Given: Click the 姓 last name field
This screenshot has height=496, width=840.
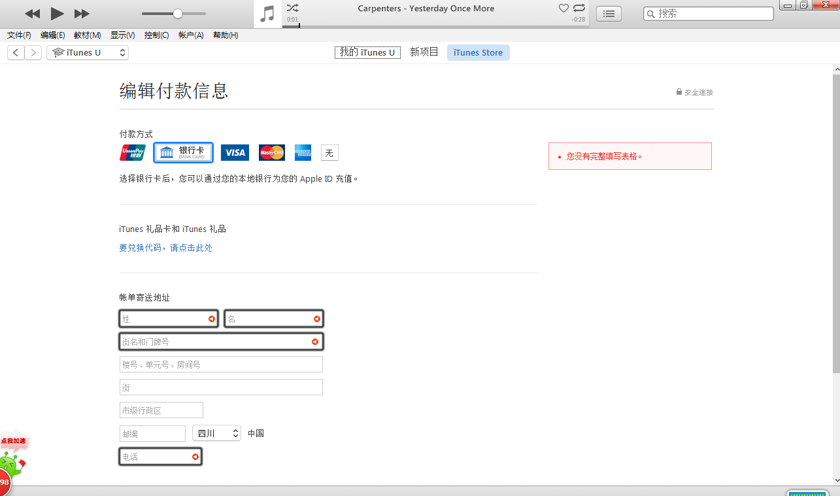Looking at the screenshot, I should click(169, 319).
